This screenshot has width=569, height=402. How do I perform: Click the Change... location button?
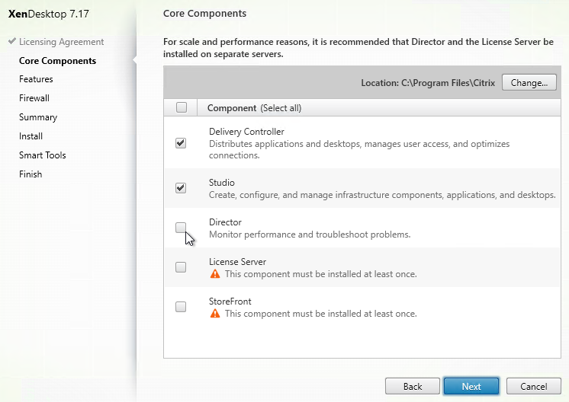point(529,82)
